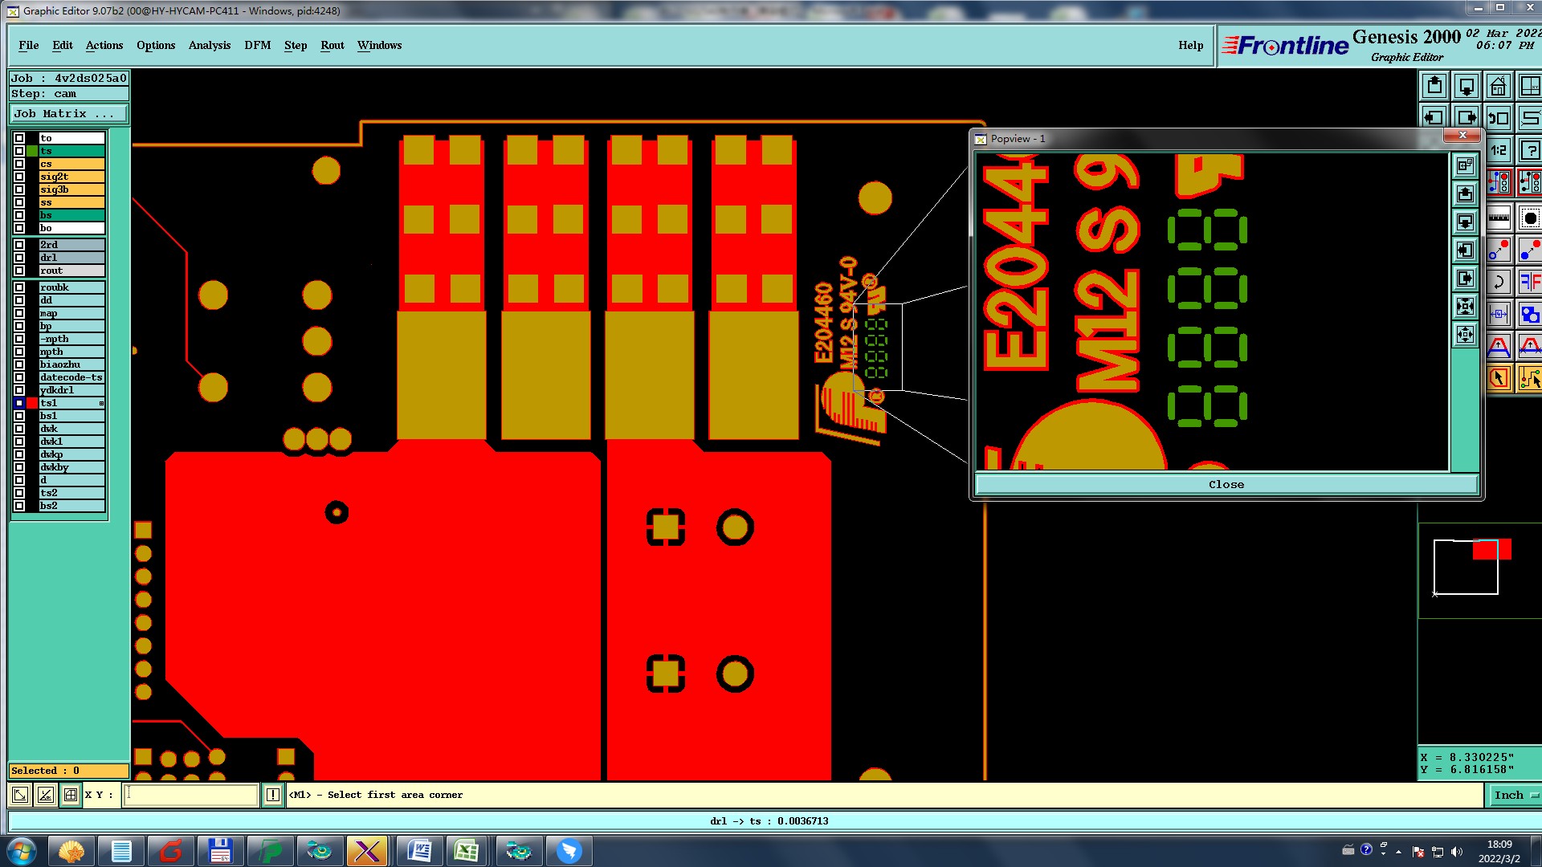This screenshot has height=867, width=1542.
Task: Toggle the sig2t layer checkbox
Action: pyautogui.click(x=19, y=177)
